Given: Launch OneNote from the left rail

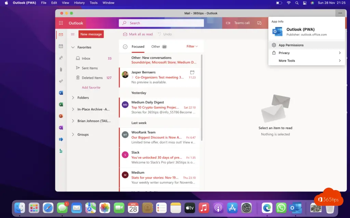Looking at the screenshot, I should click(x=61, y=128).
